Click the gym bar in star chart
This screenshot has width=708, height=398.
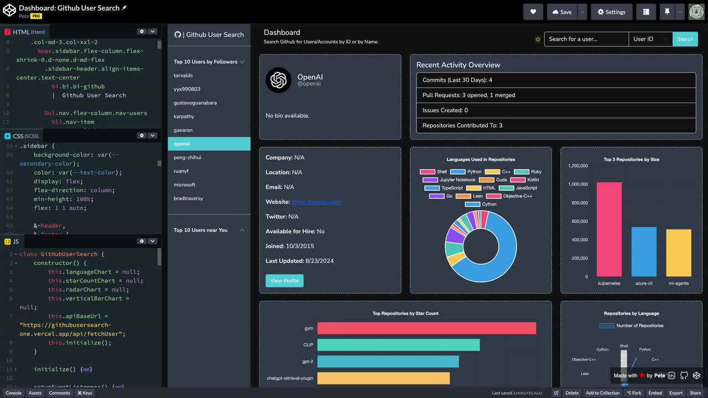click(426, 328)
